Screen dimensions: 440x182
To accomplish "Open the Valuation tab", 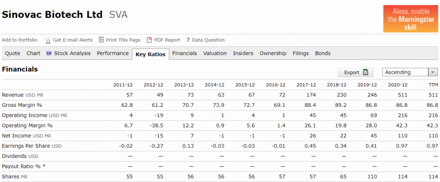I will tap(215, 53).
